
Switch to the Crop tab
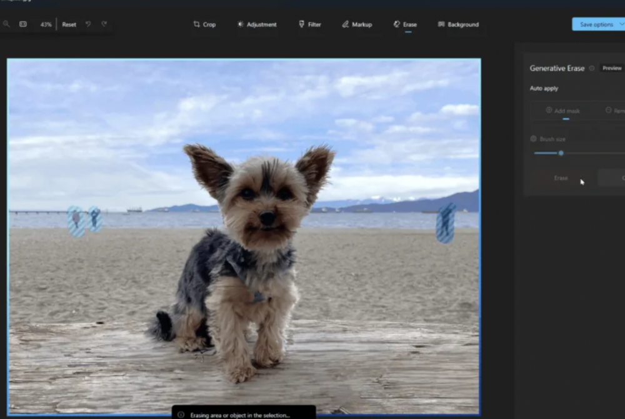pyautogui.click(x=204, y=24)
